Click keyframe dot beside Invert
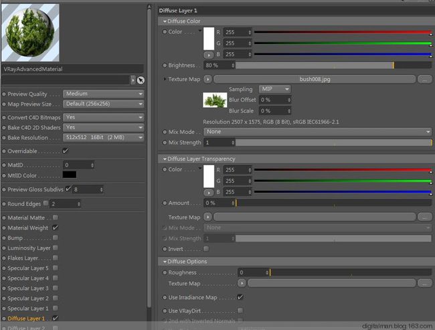The image size is (435, 330). click(x=165, y=249)
